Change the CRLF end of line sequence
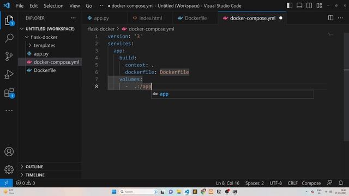 (292, 183)
